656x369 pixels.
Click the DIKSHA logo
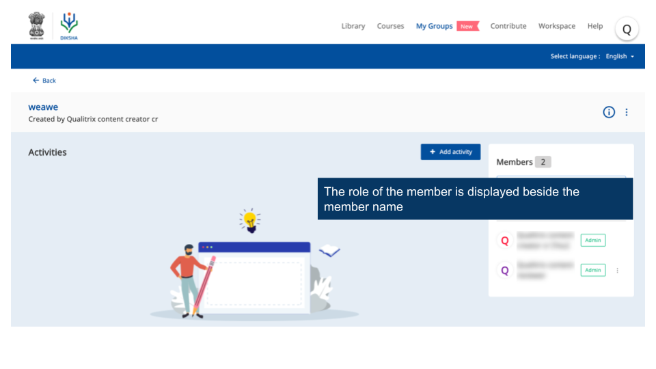(69, 26)
